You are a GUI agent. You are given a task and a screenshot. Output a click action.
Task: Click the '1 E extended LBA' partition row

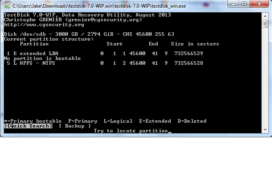(105, 54)
